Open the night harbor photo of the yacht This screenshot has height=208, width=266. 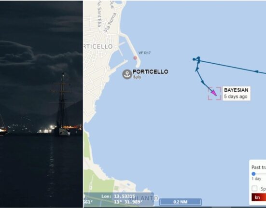coord(42,104)
